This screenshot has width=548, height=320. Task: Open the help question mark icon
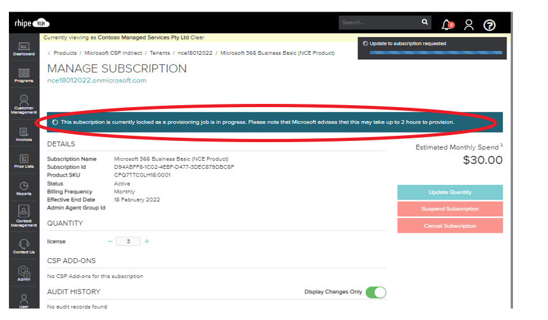(x=489, y=25)
